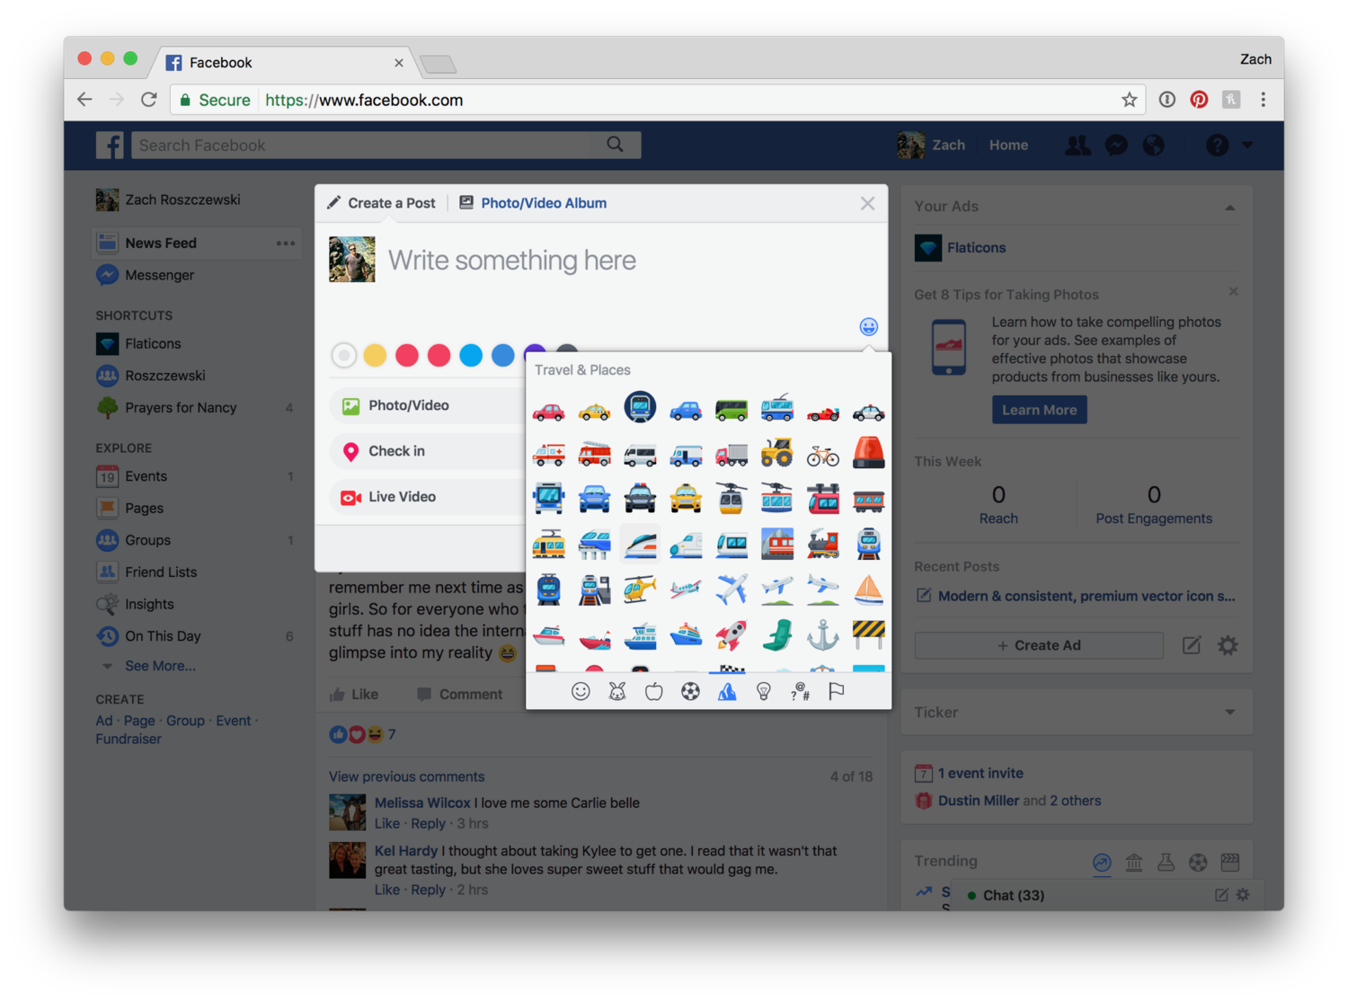Insert the ambulance emoji
This screenshot has height=1002, width=1348.
548,455
